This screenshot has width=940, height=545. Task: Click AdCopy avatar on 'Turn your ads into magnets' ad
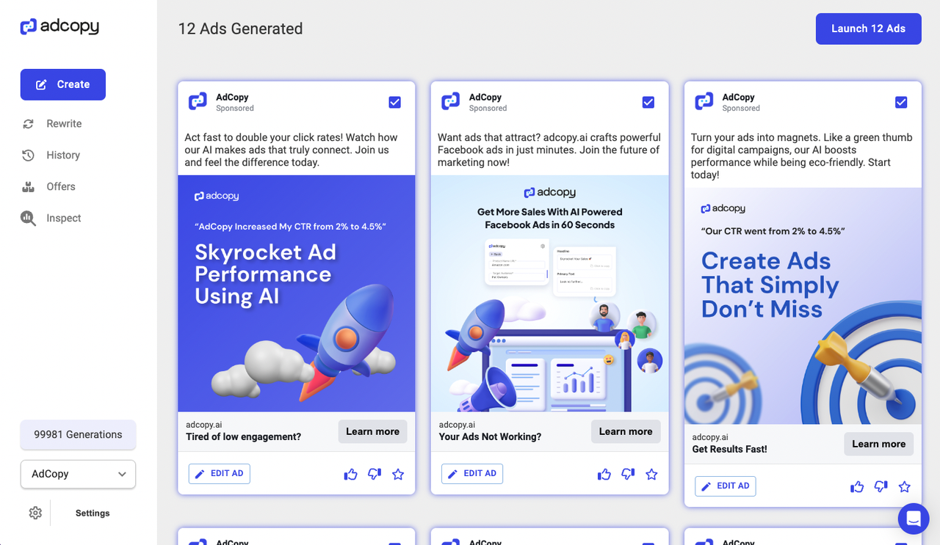pos(704,102)
